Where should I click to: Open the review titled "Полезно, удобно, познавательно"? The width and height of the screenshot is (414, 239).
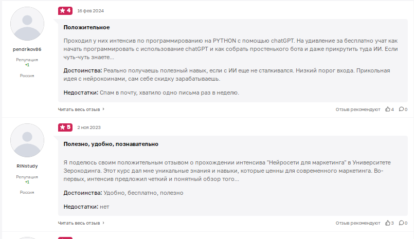coord(111,144)
